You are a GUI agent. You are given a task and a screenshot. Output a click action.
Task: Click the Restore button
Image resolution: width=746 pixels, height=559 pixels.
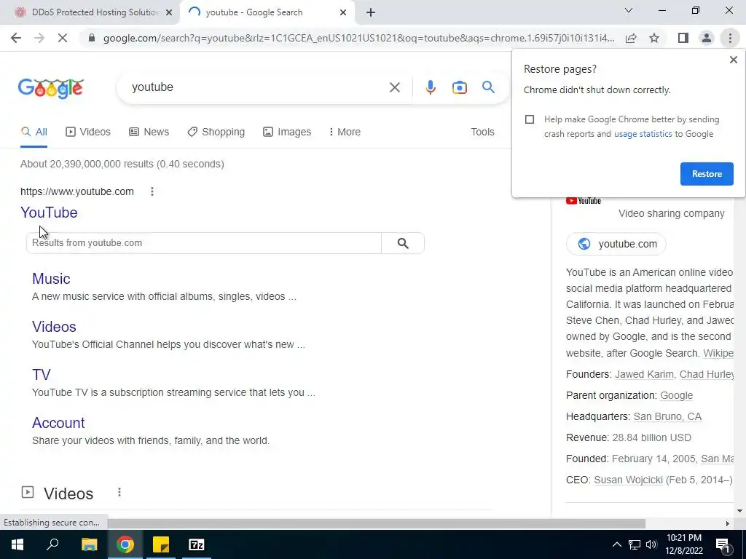tap(707, 174)
